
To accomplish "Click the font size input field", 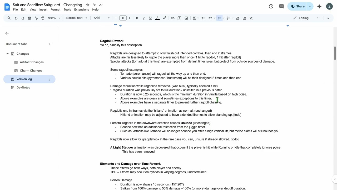I will (x=123, y=18).
